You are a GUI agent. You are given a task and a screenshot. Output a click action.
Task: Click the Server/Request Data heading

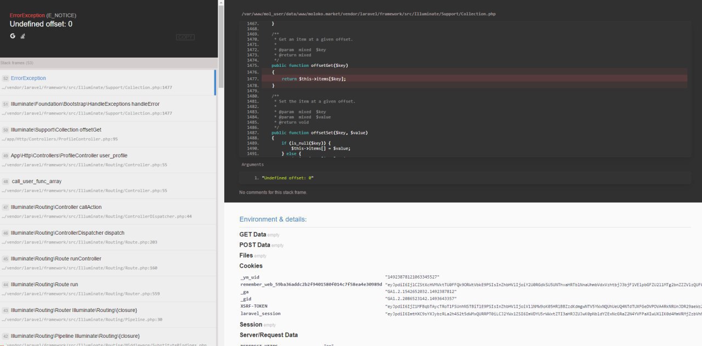pos(269,335)
